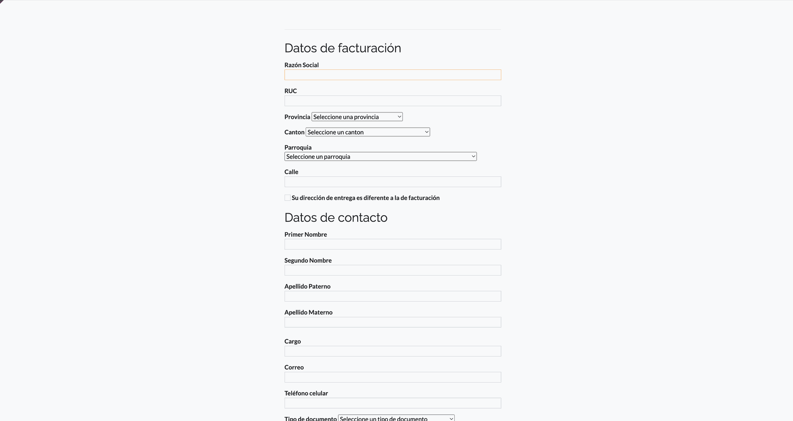
Task: Click the 'Parroquia' field label
Action: click(298, 147)
